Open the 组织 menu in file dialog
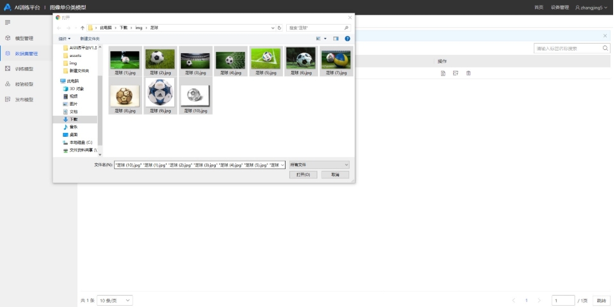This screenshot has height=307, width=615. [x=64, y=39]
